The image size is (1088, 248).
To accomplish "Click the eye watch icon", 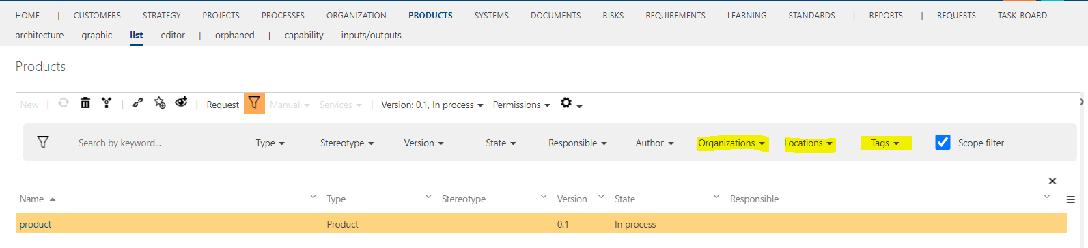I will click(181, 102).
